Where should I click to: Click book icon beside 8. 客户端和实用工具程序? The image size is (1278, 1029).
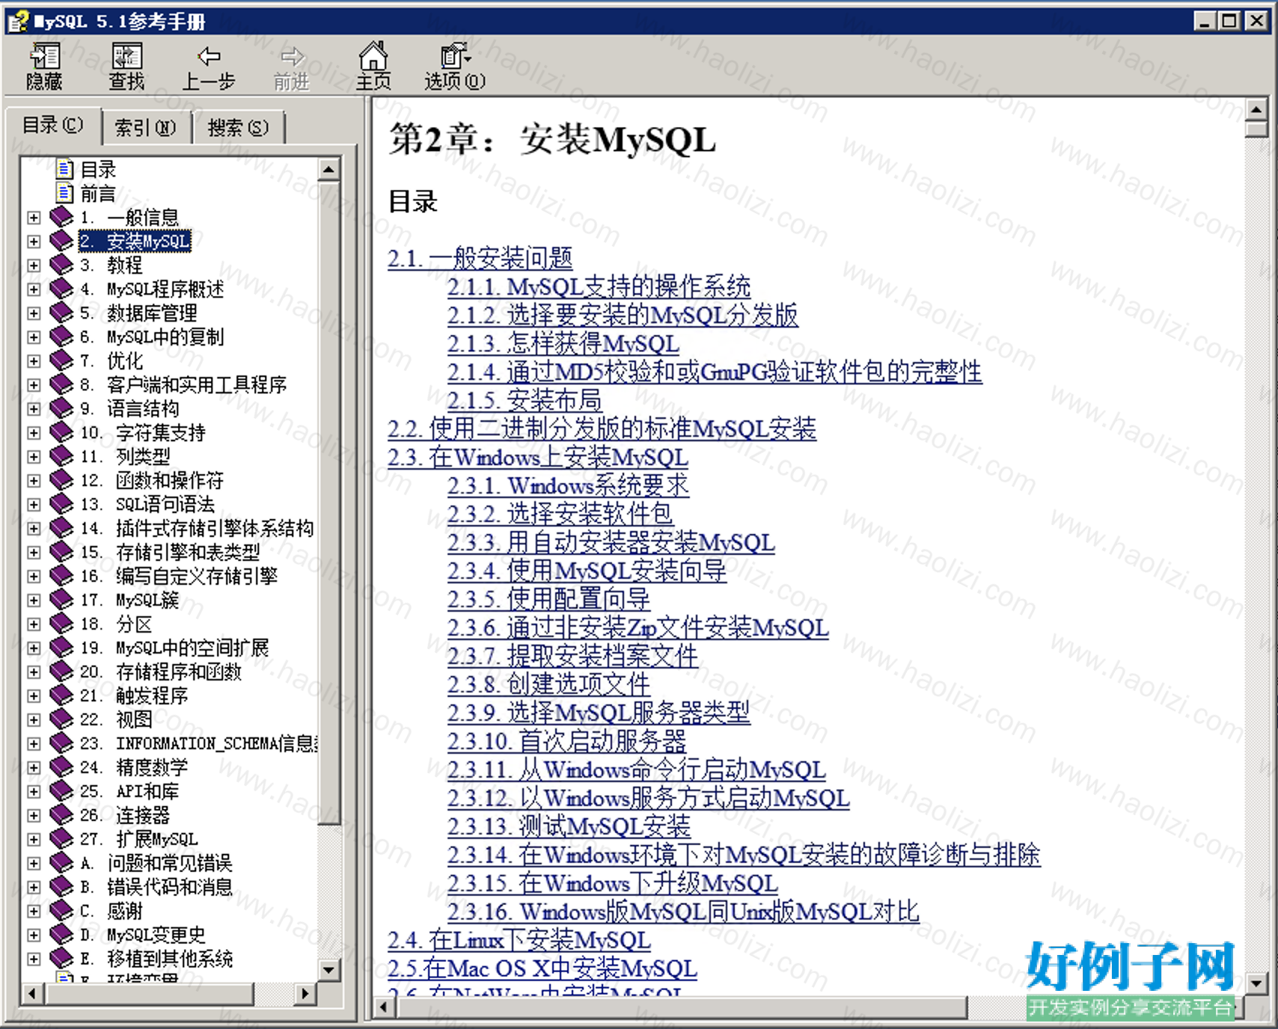point(61,384)
